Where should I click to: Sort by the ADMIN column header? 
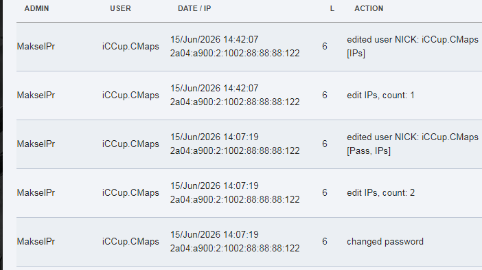pyautogui.click(x=36, y=8)
